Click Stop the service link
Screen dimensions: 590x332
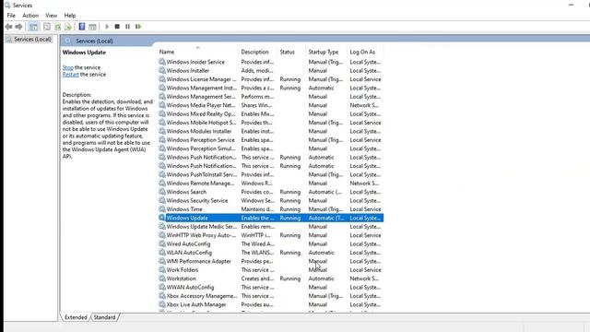pyautogui.click(x=67, y=67)
